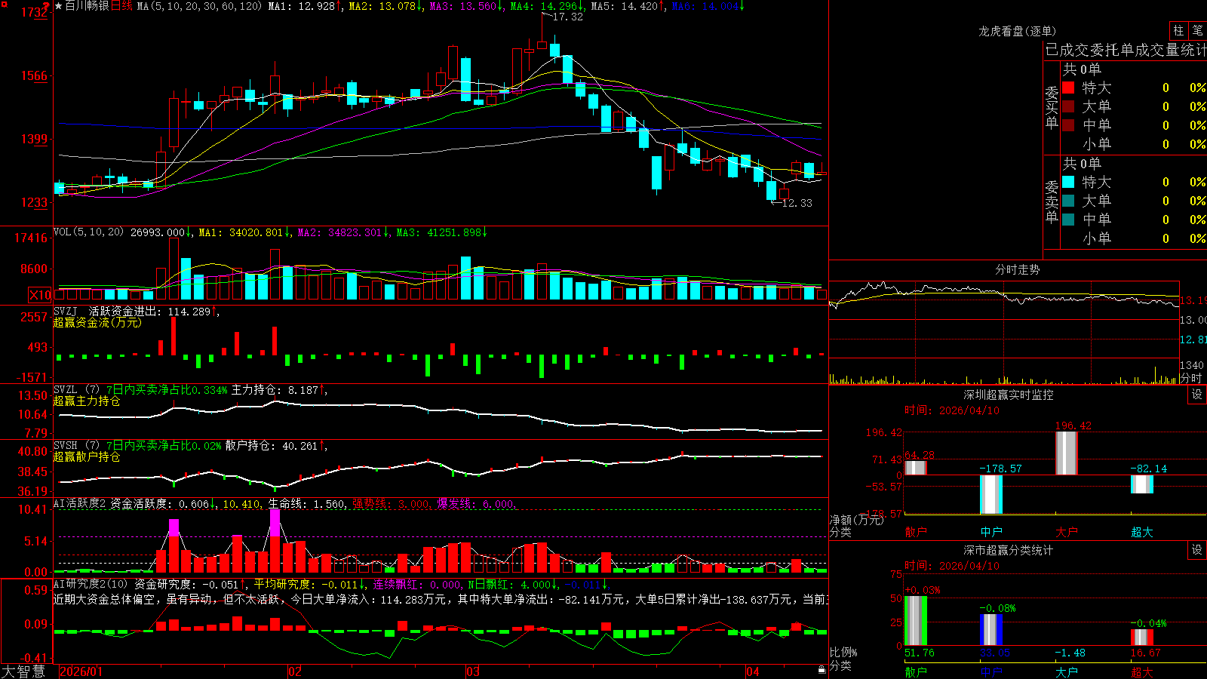Click the 12.33 low price label

coord(797,203)
